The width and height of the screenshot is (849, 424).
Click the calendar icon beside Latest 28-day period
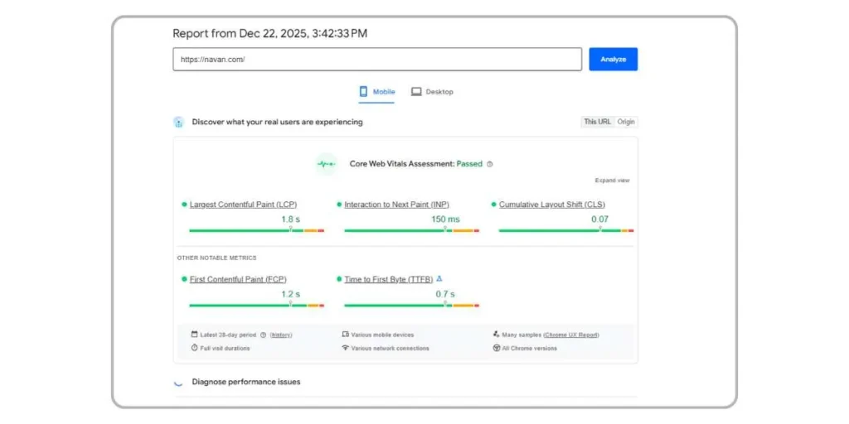[194, 335]
